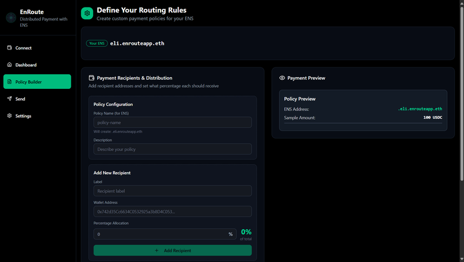Click the Policy Builder document icon

[x=9, y=82]
